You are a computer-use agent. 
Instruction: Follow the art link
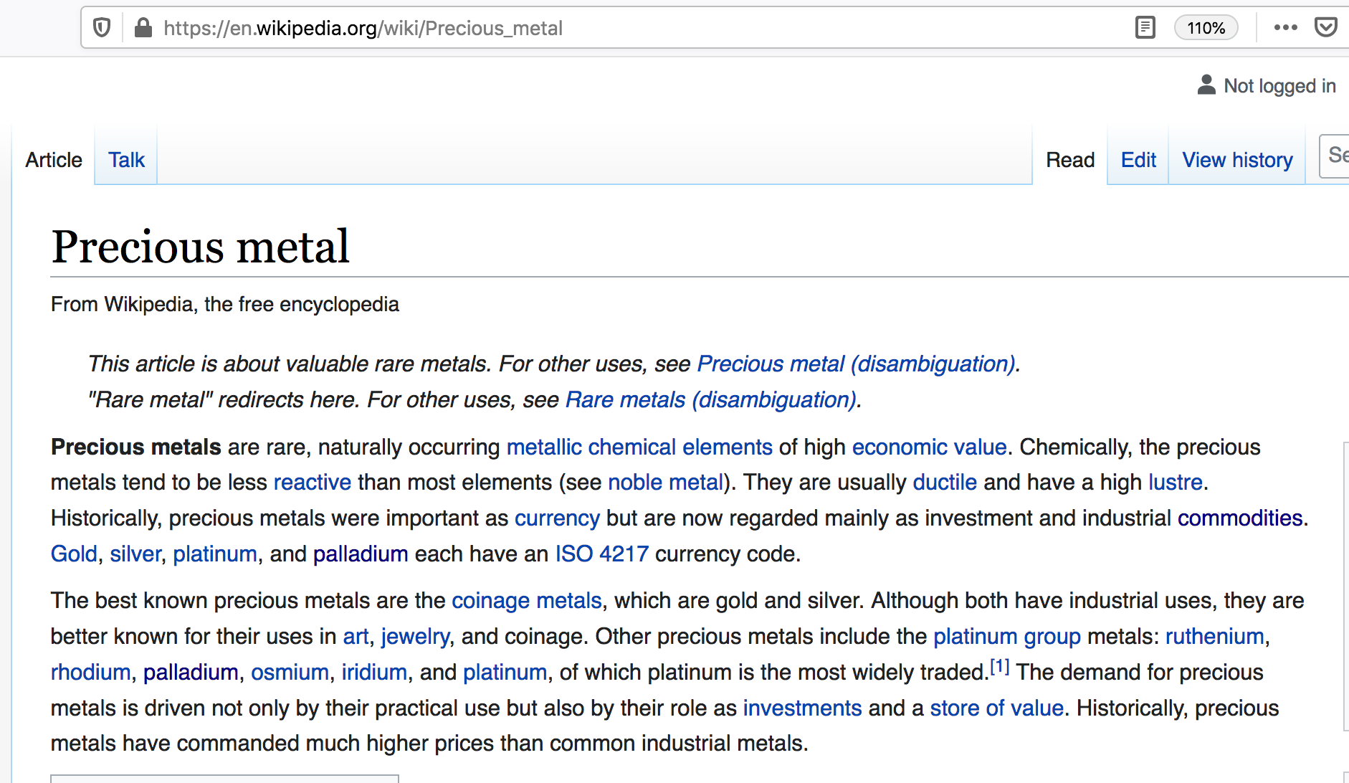point(356,637)
